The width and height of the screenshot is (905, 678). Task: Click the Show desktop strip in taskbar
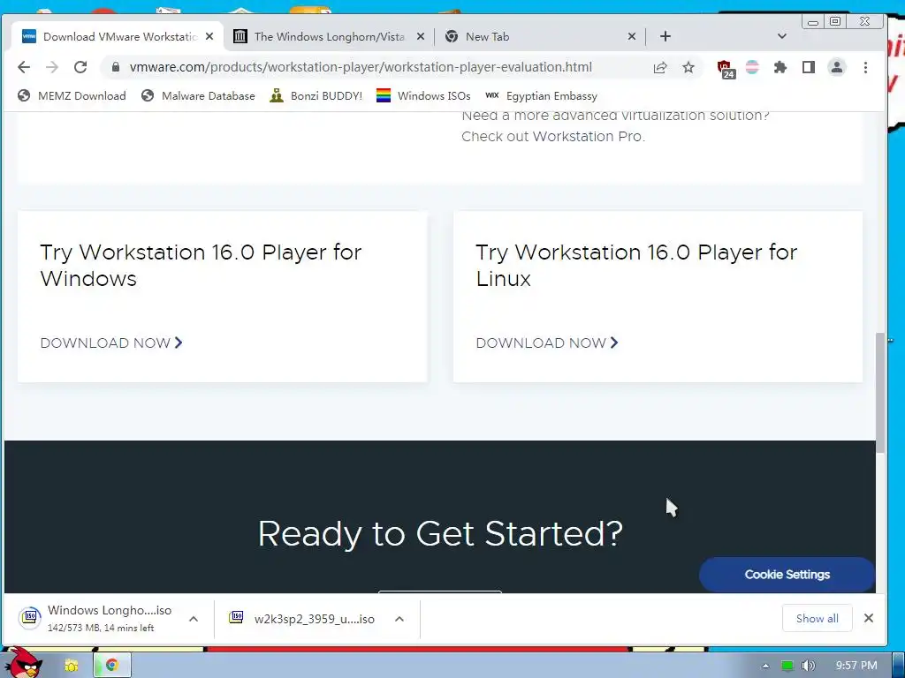(899, 665)
